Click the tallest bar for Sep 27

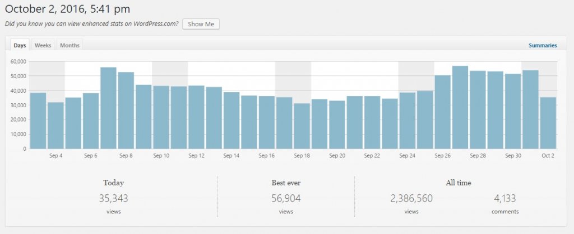[460, 107]
